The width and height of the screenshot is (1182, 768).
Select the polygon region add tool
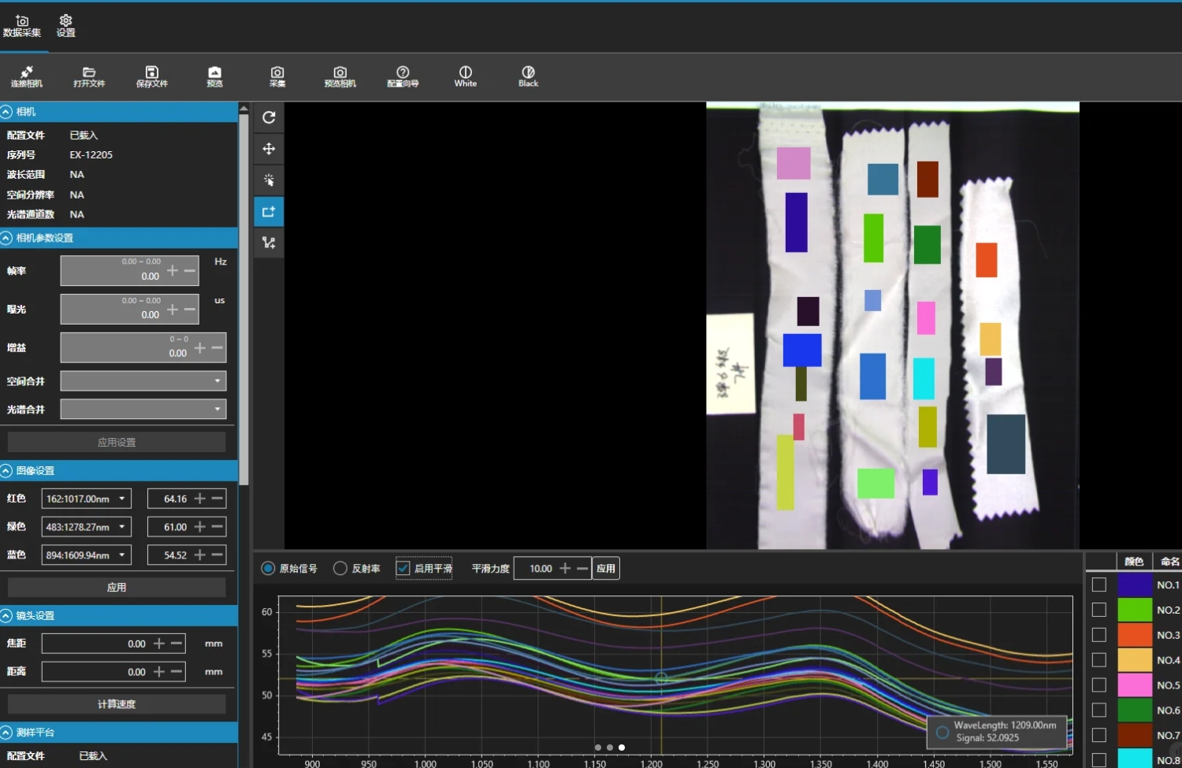tap(269, 243)
